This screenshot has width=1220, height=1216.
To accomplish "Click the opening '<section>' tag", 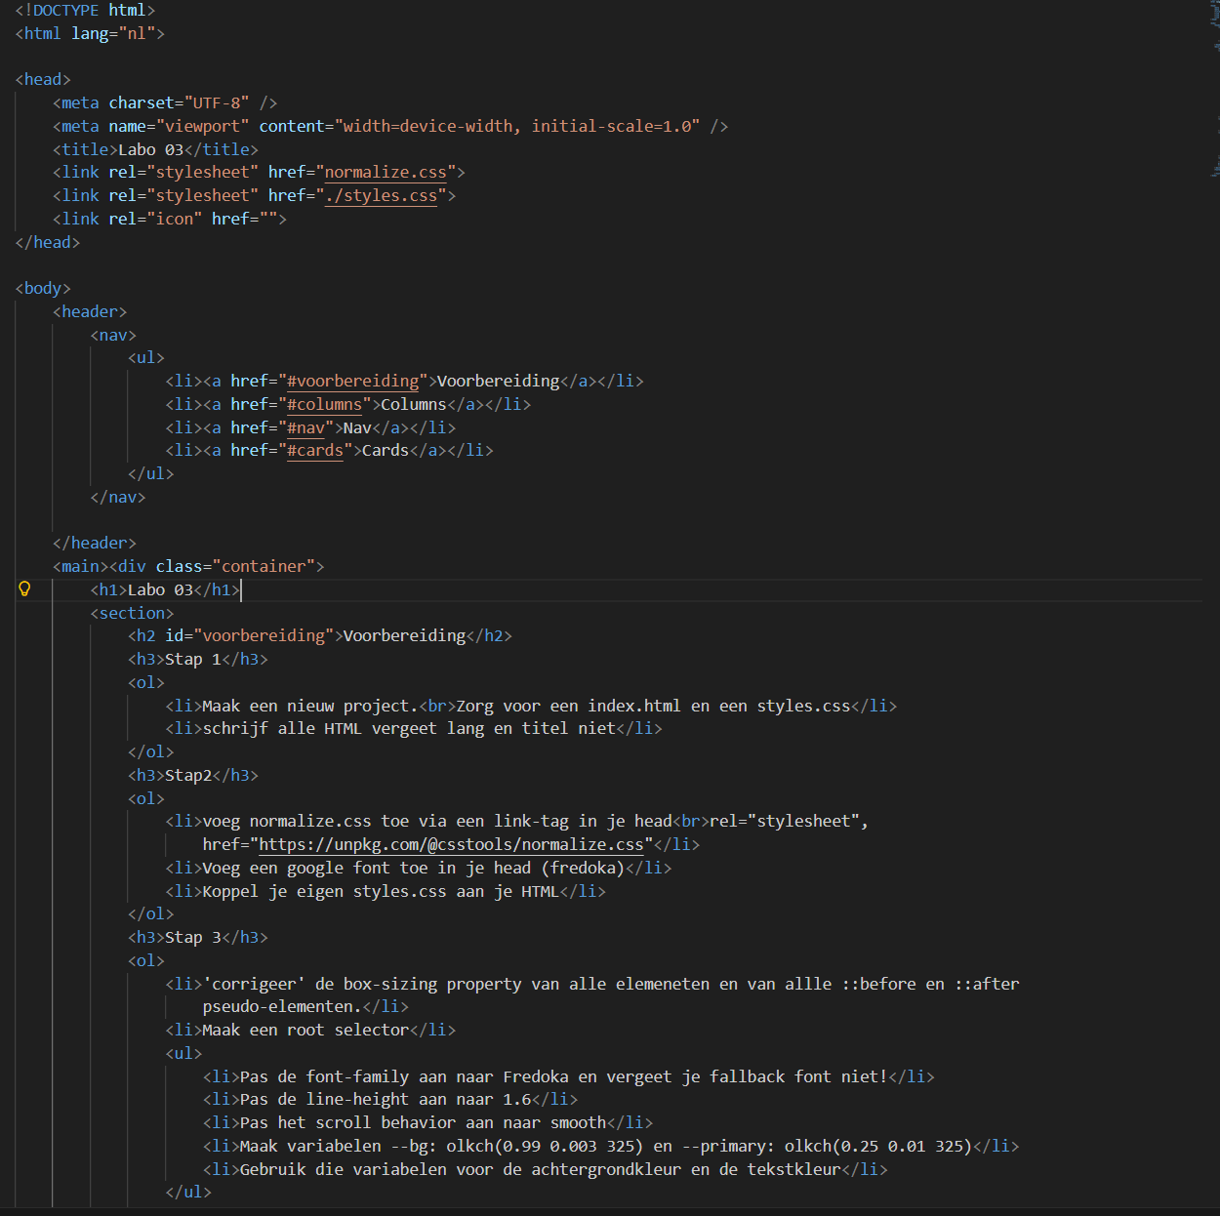I will 132,614.
